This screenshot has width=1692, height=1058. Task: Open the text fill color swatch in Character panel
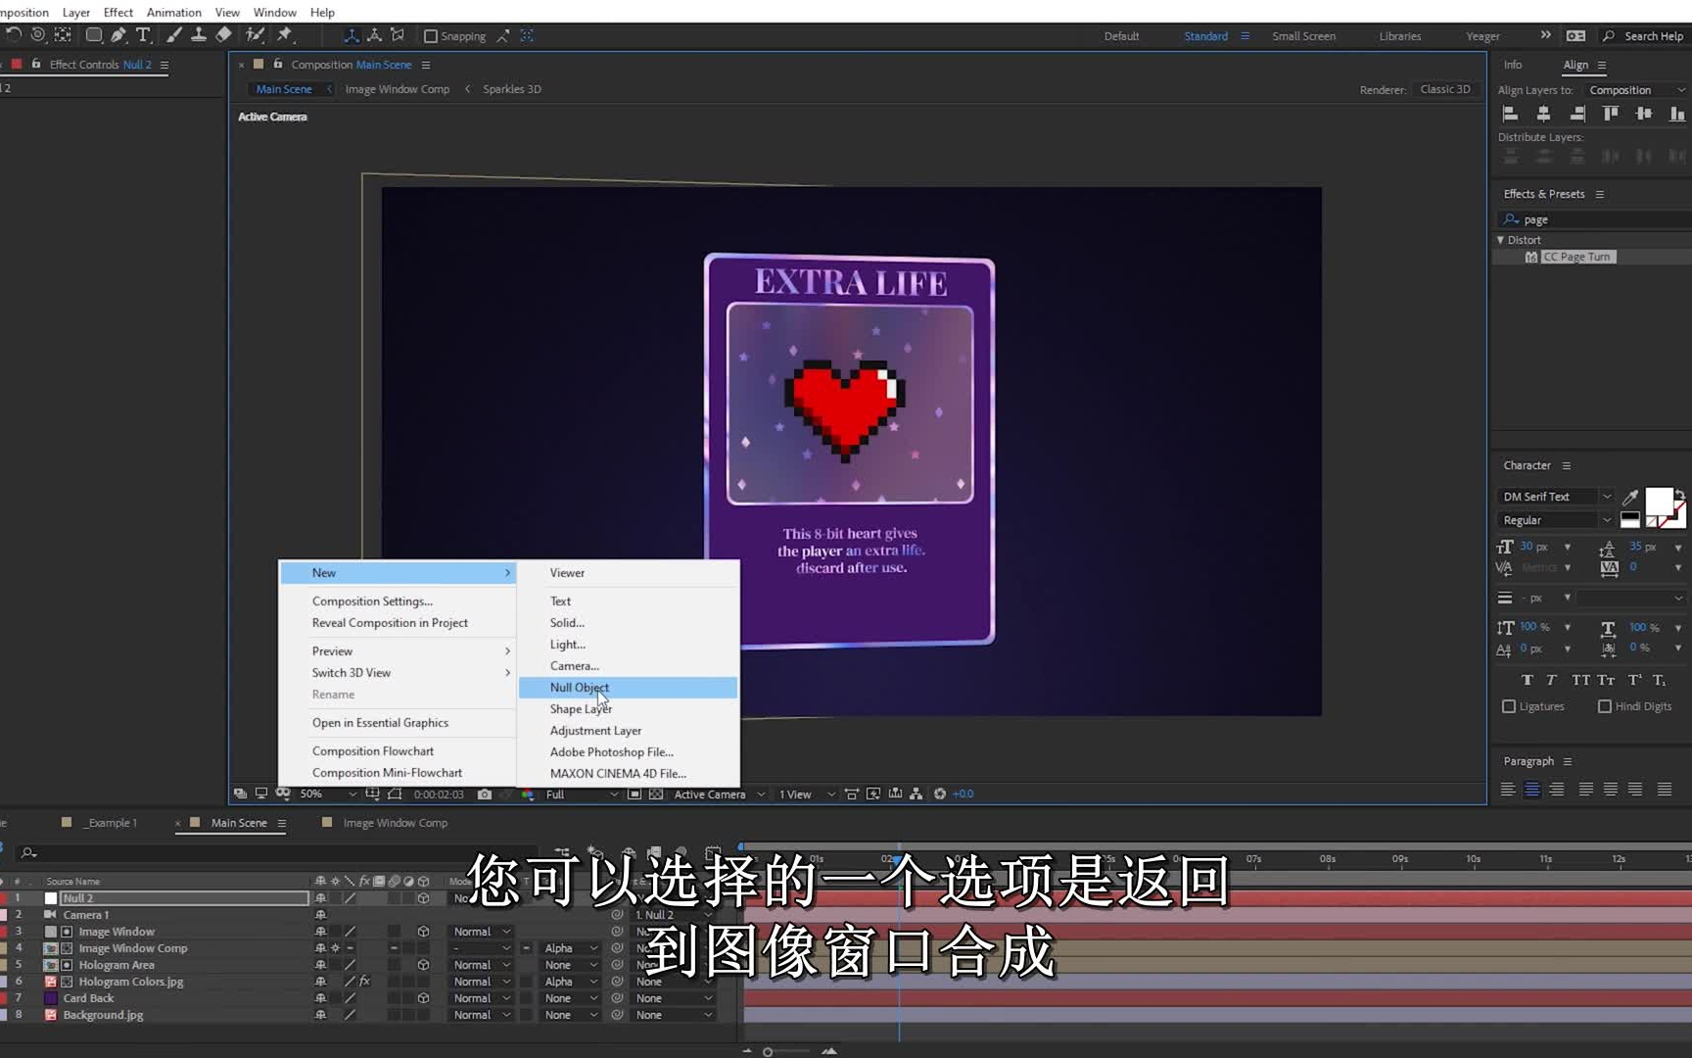(x=1660, y=502)
